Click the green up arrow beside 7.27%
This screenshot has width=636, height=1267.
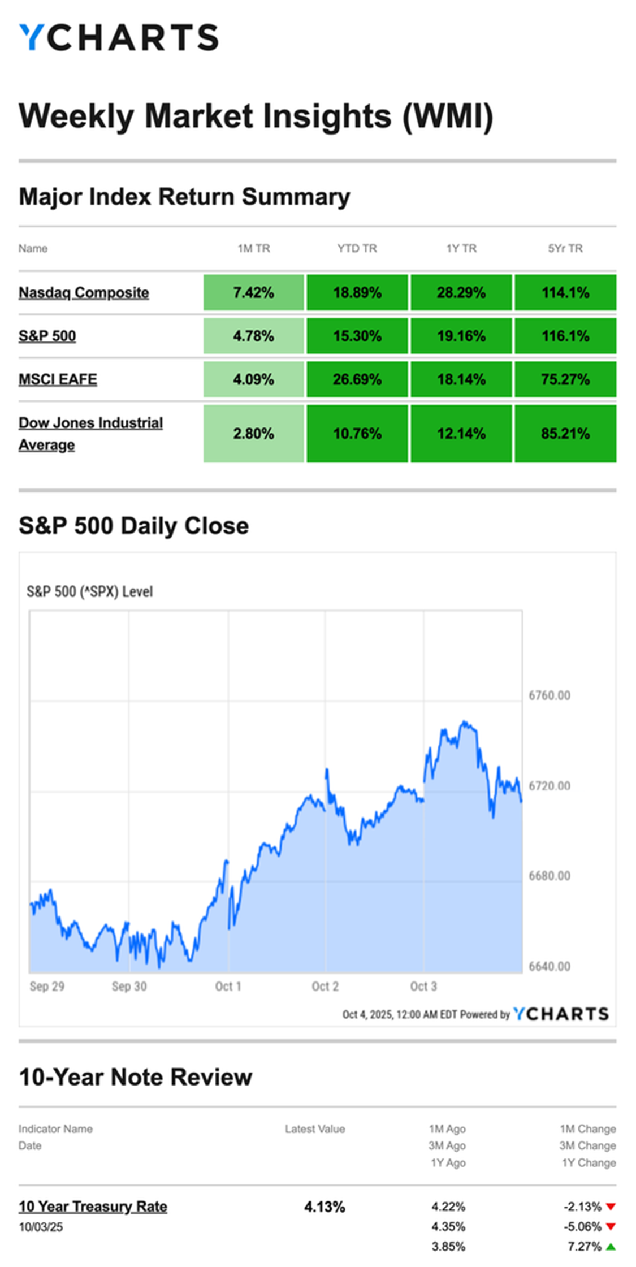pos(611,1246)
